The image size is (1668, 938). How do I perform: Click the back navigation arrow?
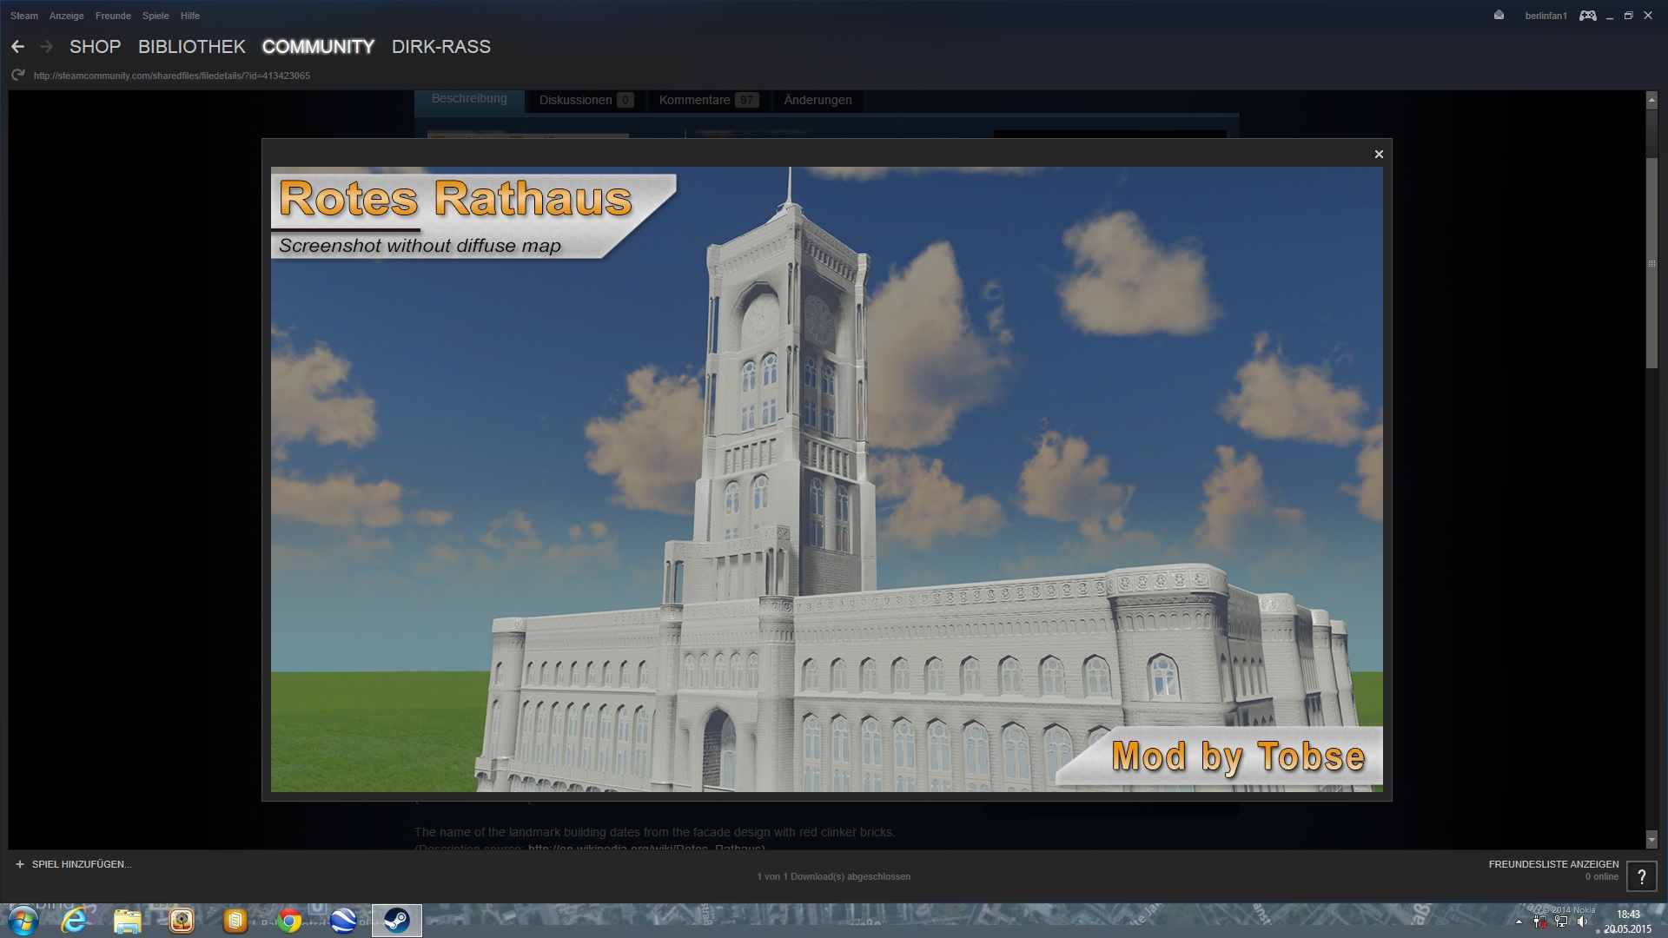pyautogui.click(x=17, y=47)
